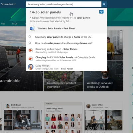Click search icon beside 'How much solar power' suggestion

tap(30, 43)
